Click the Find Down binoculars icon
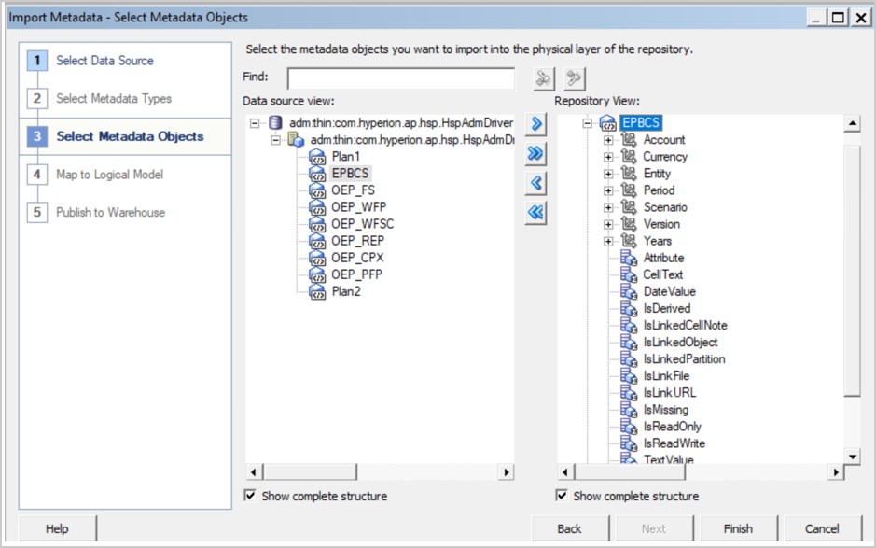 (544, 78)
